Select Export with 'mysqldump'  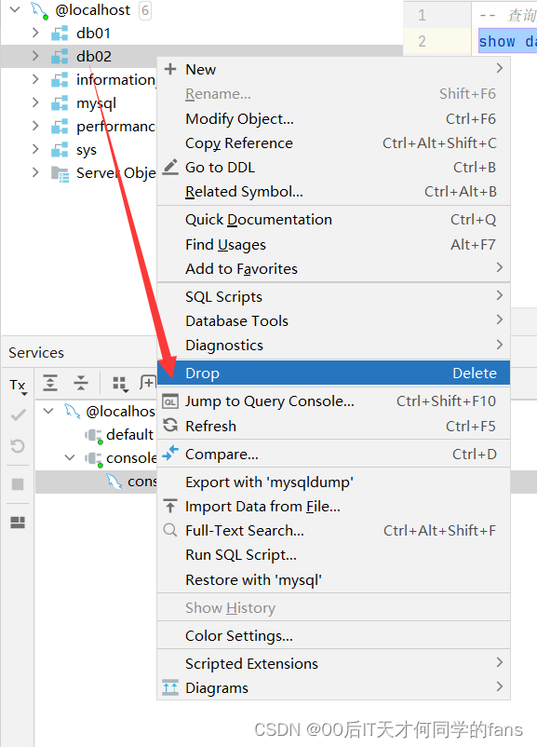333,482
